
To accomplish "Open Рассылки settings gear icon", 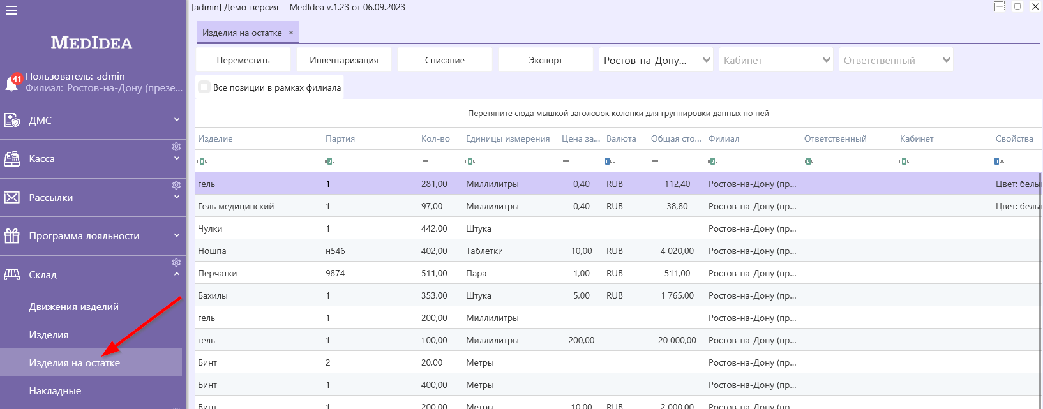I will pos(176,185).
